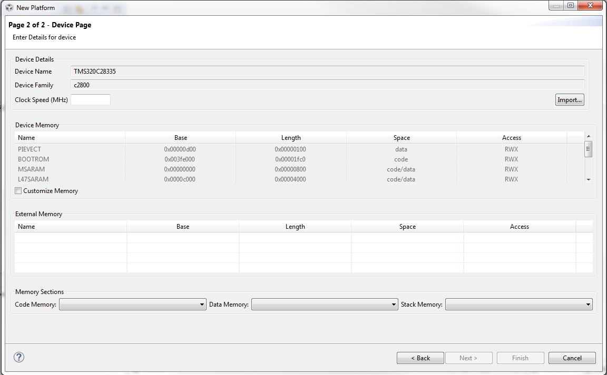Click the Import... button

[x=570, y=99]
